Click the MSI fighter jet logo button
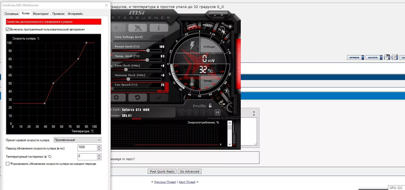This screenshot has width=405, height=190. click(x=137, y=28)
